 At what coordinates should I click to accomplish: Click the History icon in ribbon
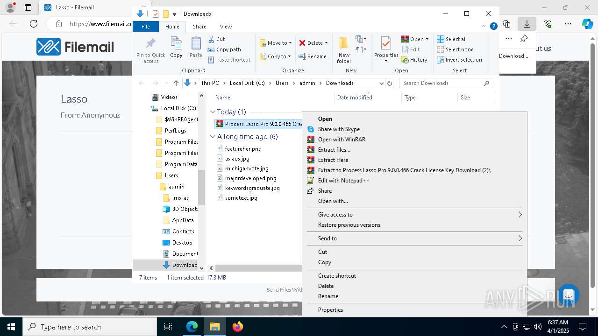tap(405, 60)
